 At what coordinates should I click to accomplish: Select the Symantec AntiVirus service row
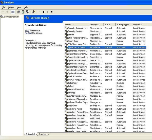105,47
